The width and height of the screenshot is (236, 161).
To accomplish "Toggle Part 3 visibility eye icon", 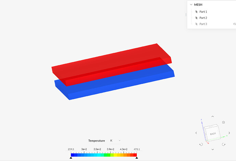I will (x=235, y=24).
